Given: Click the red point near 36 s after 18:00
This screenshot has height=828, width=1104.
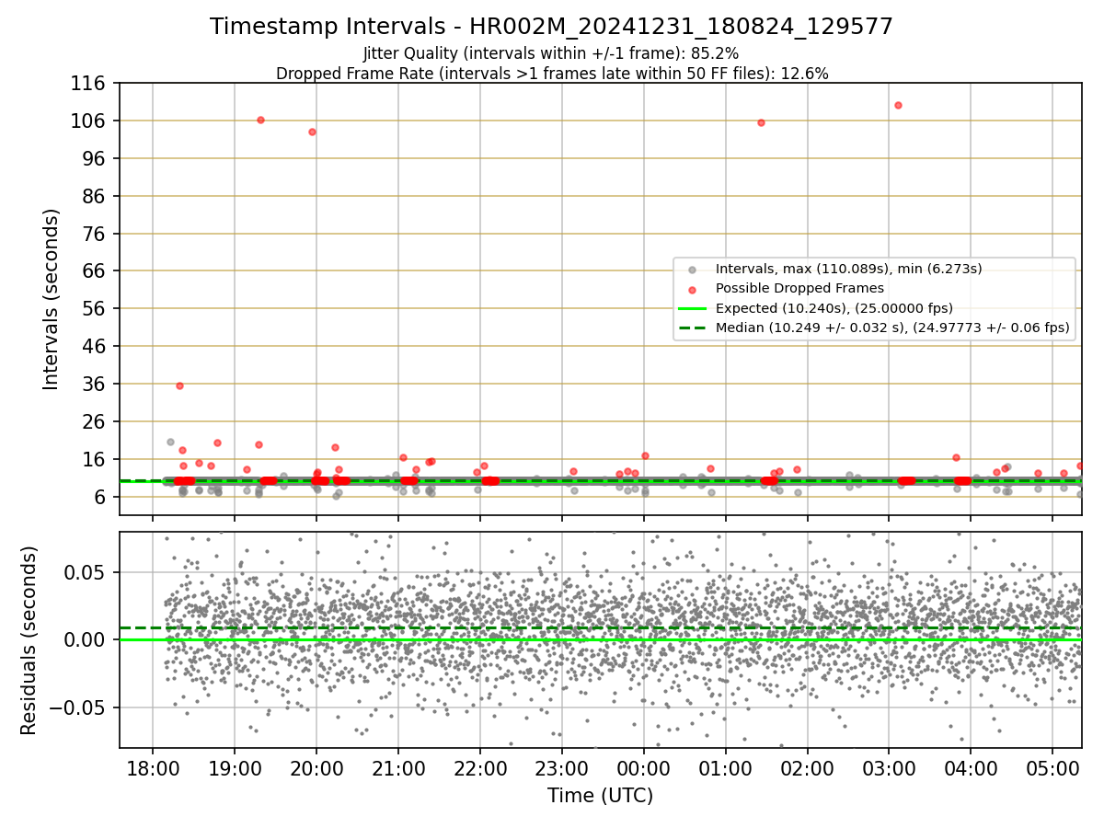Looking at the screenshot, I should coord(179,385).
